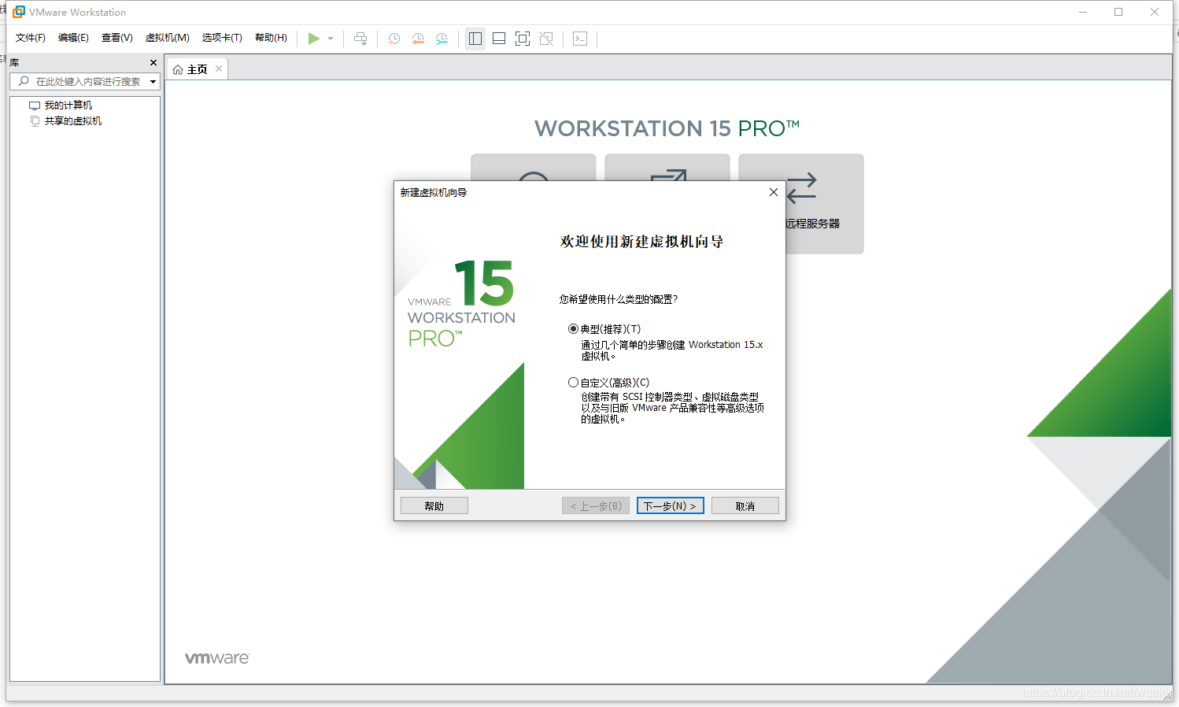Select the 典型(推荐) radio option
The image size is (1179, 707).
(x=573, y=329)
